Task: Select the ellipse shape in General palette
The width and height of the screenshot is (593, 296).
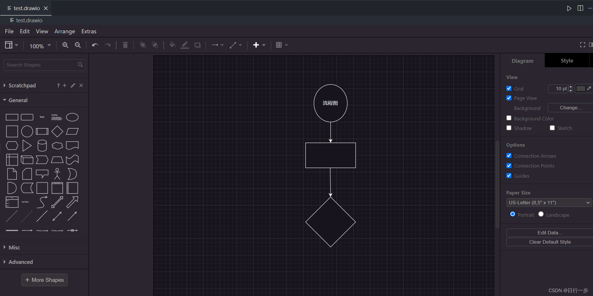Action: click(72, 117)
